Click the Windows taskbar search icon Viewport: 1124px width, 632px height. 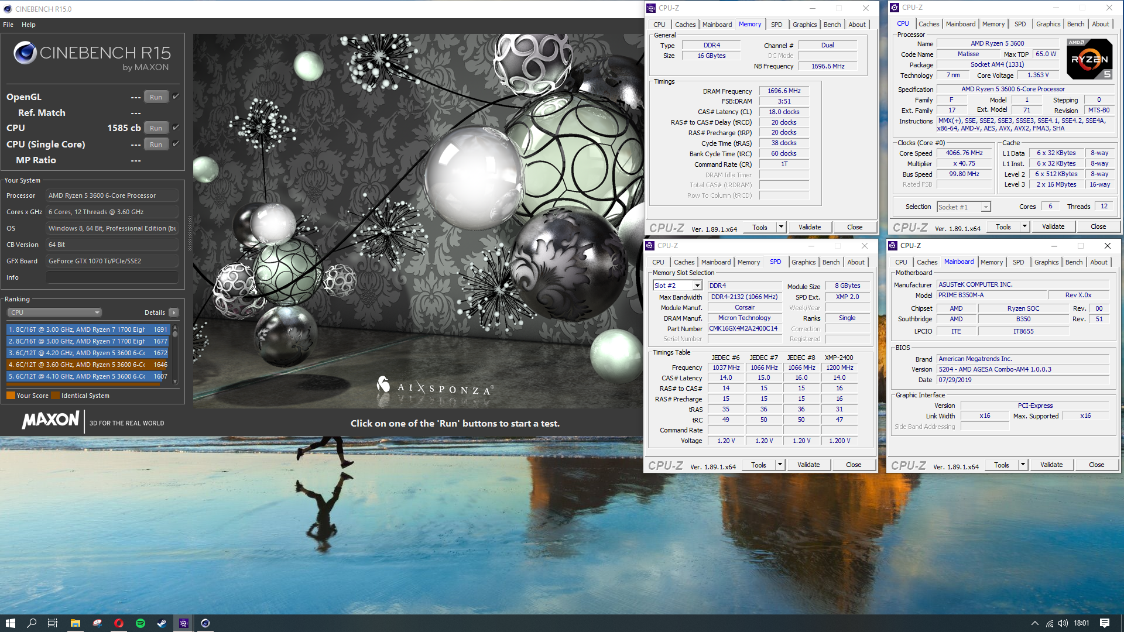(31, 623)
